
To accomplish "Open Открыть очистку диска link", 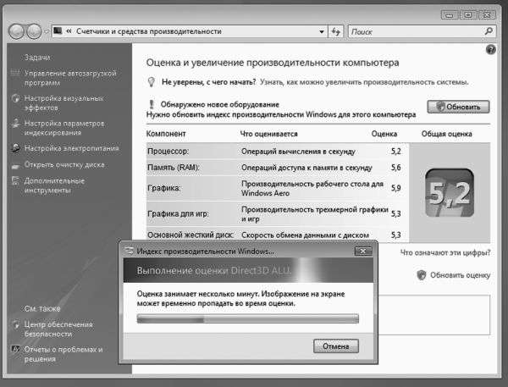I will tap(64, 164).
